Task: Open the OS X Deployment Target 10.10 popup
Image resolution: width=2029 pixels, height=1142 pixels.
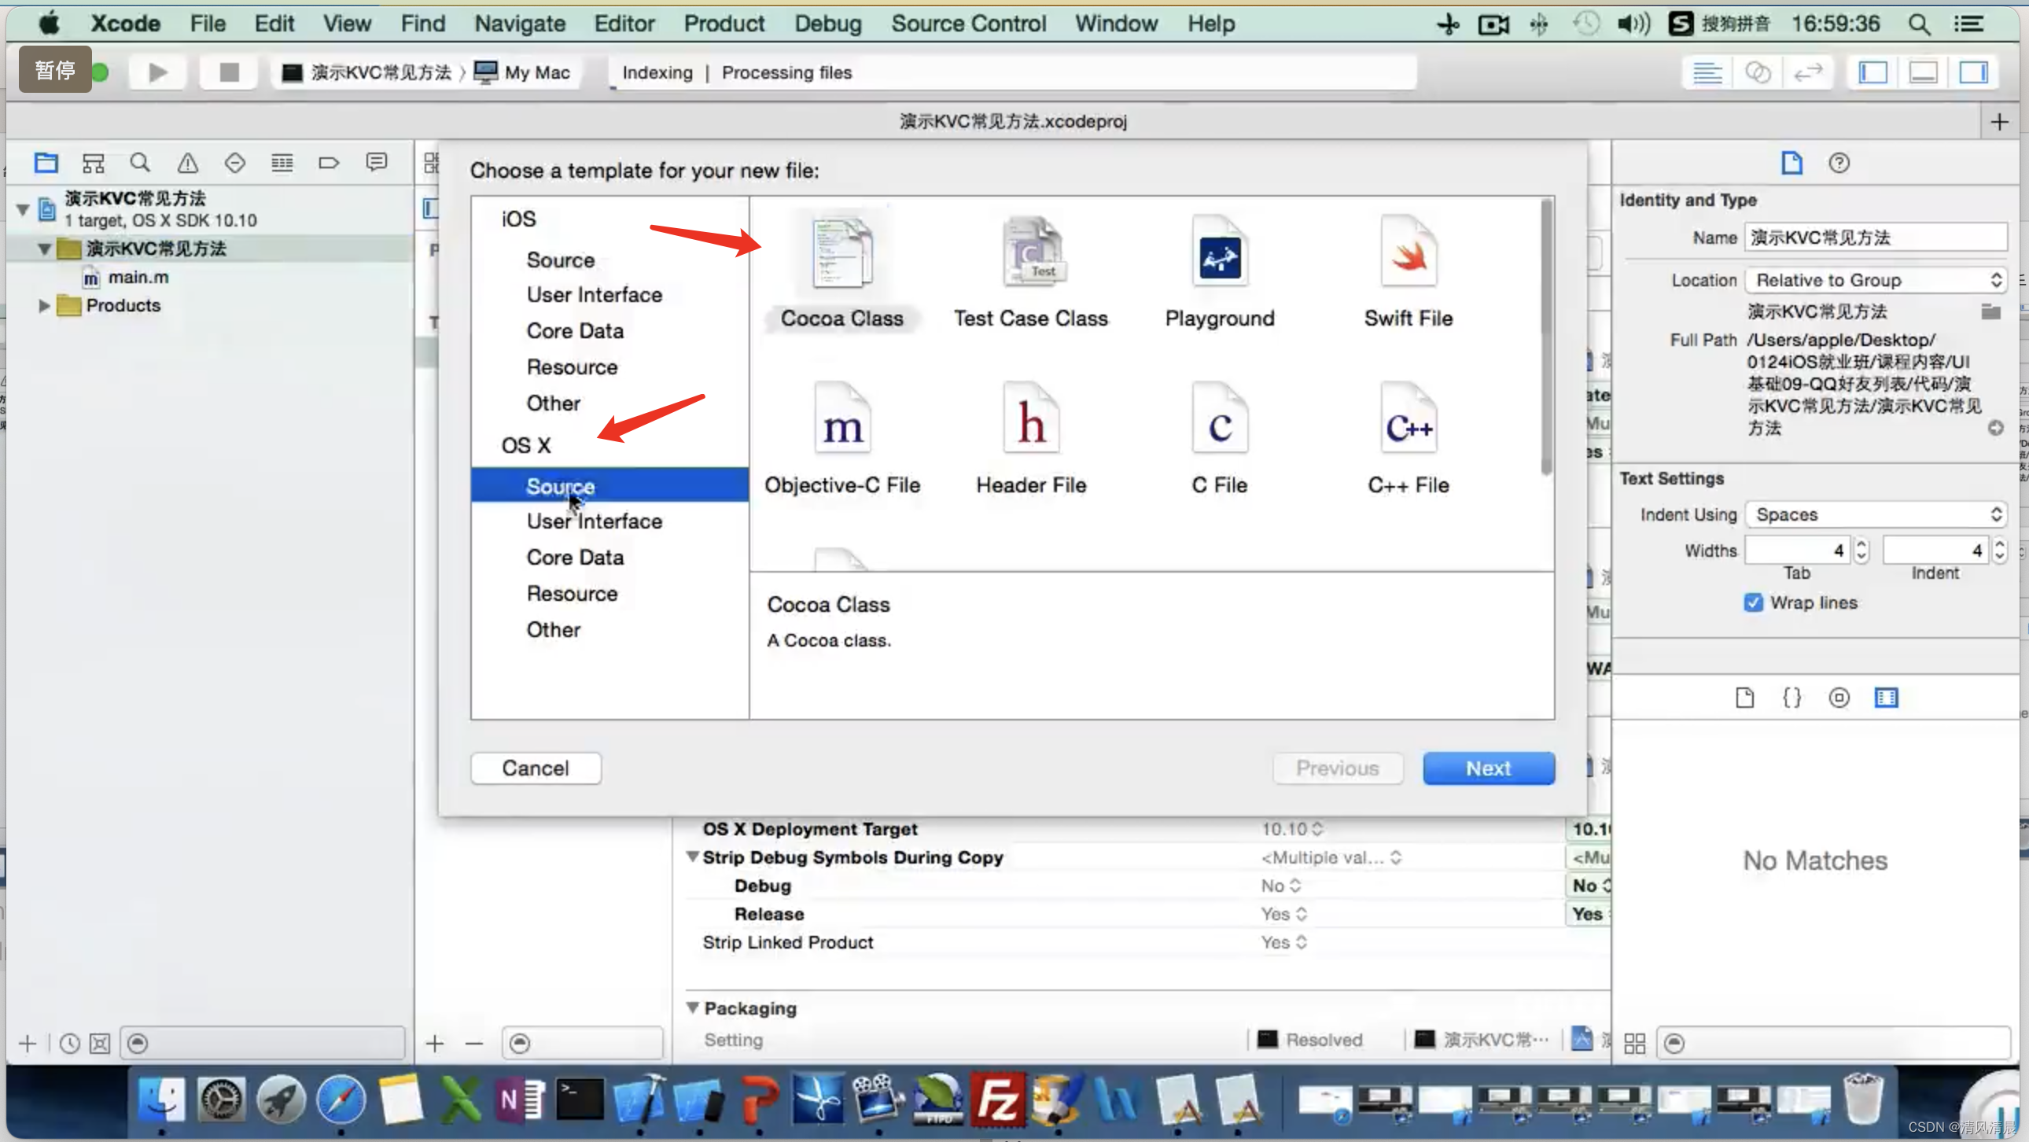Action: (x=1293, y=828)
